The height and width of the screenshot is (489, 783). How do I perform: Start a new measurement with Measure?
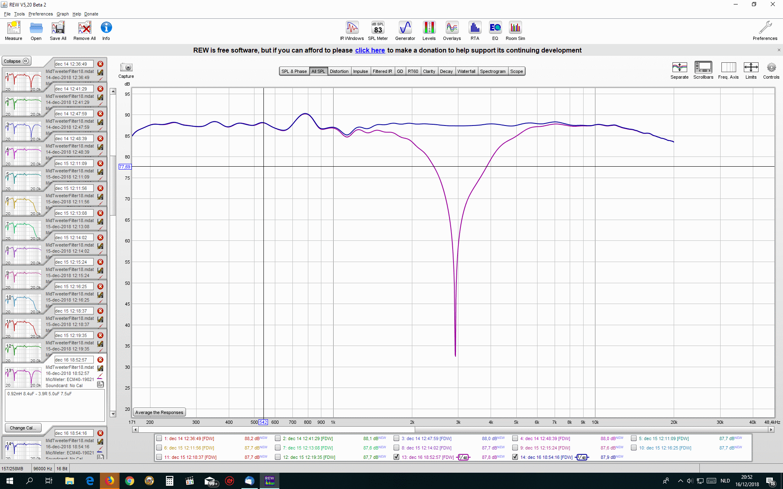[13, 31]
